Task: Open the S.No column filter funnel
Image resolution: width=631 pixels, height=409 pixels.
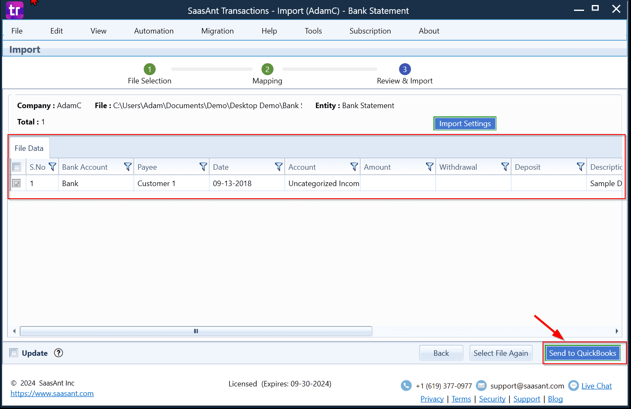Action: (x=52, y=167)
